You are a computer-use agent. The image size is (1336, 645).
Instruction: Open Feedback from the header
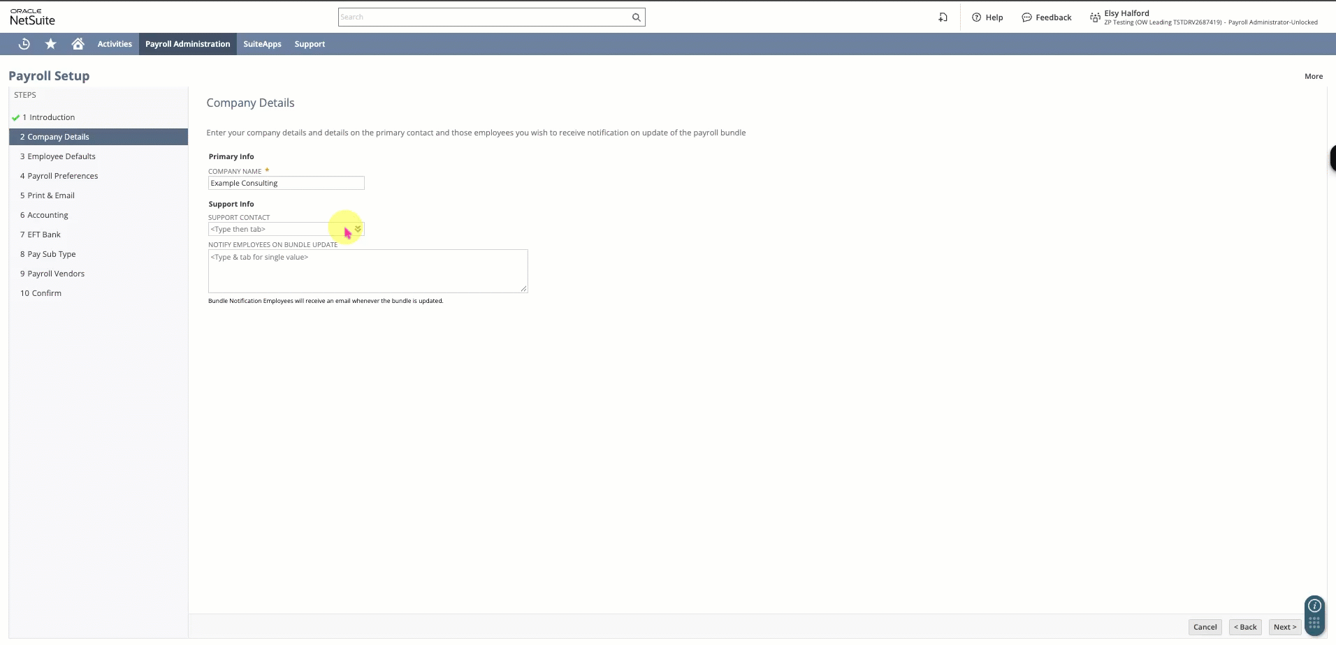[1046, 17]
